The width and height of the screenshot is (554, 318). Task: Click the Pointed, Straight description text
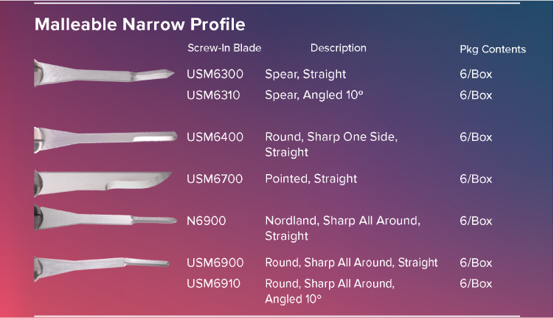pyautogui.click(x=311, y=179)
